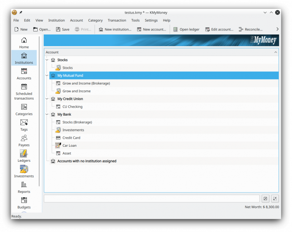Click the Reconcile toolbar button
The width and height of the screenshot is (292, 232).
tap(251, 29)
